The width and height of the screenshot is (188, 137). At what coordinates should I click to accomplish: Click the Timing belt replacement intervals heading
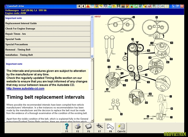45,97
